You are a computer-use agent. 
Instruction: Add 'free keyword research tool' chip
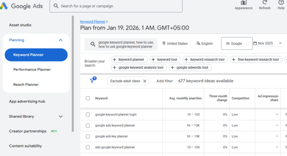coord(256,59)
